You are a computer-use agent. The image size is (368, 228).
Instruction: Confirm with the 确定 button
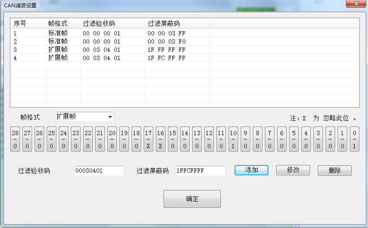[192, 199]
